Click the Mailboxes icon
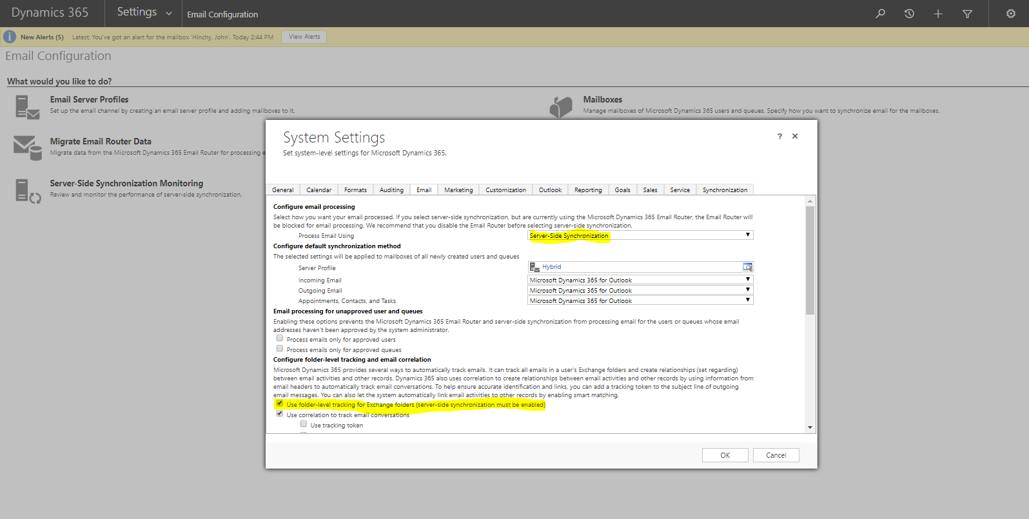This screenshot has height=519, width=1029. click(561, 107)
